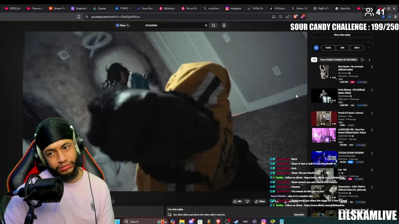Open Brave browser taskbar icon

pos(218,222)
